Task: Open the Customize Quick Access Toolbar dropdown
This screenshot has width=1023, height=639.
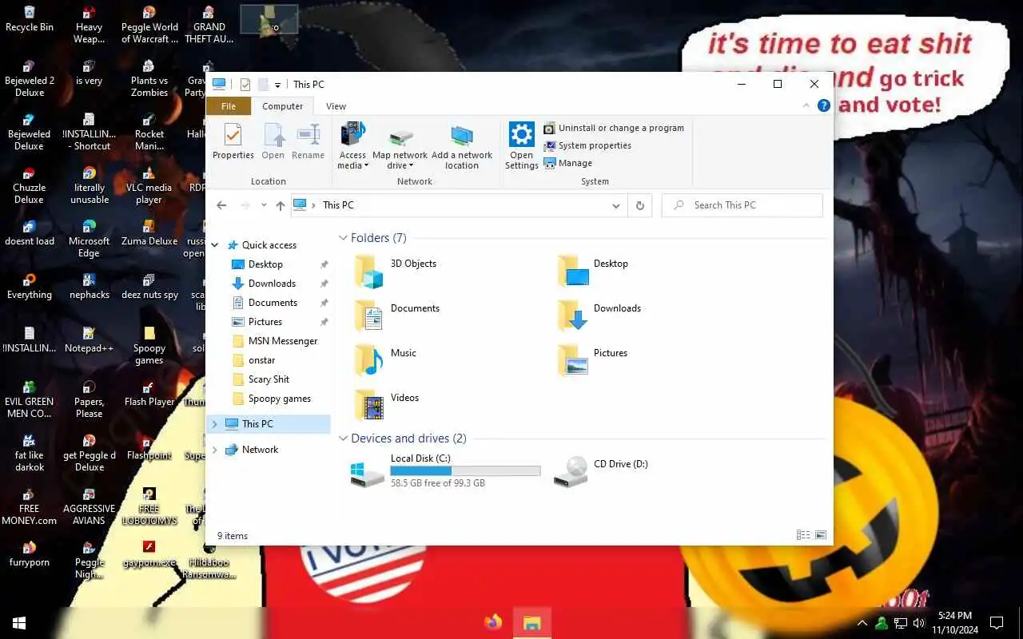Action: [x=278, y=85]
